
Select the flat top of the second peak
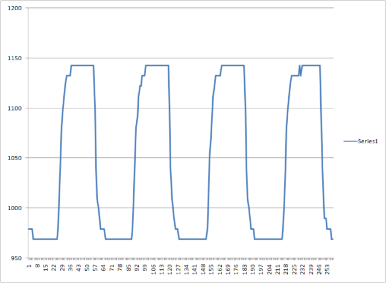[157, 65]
